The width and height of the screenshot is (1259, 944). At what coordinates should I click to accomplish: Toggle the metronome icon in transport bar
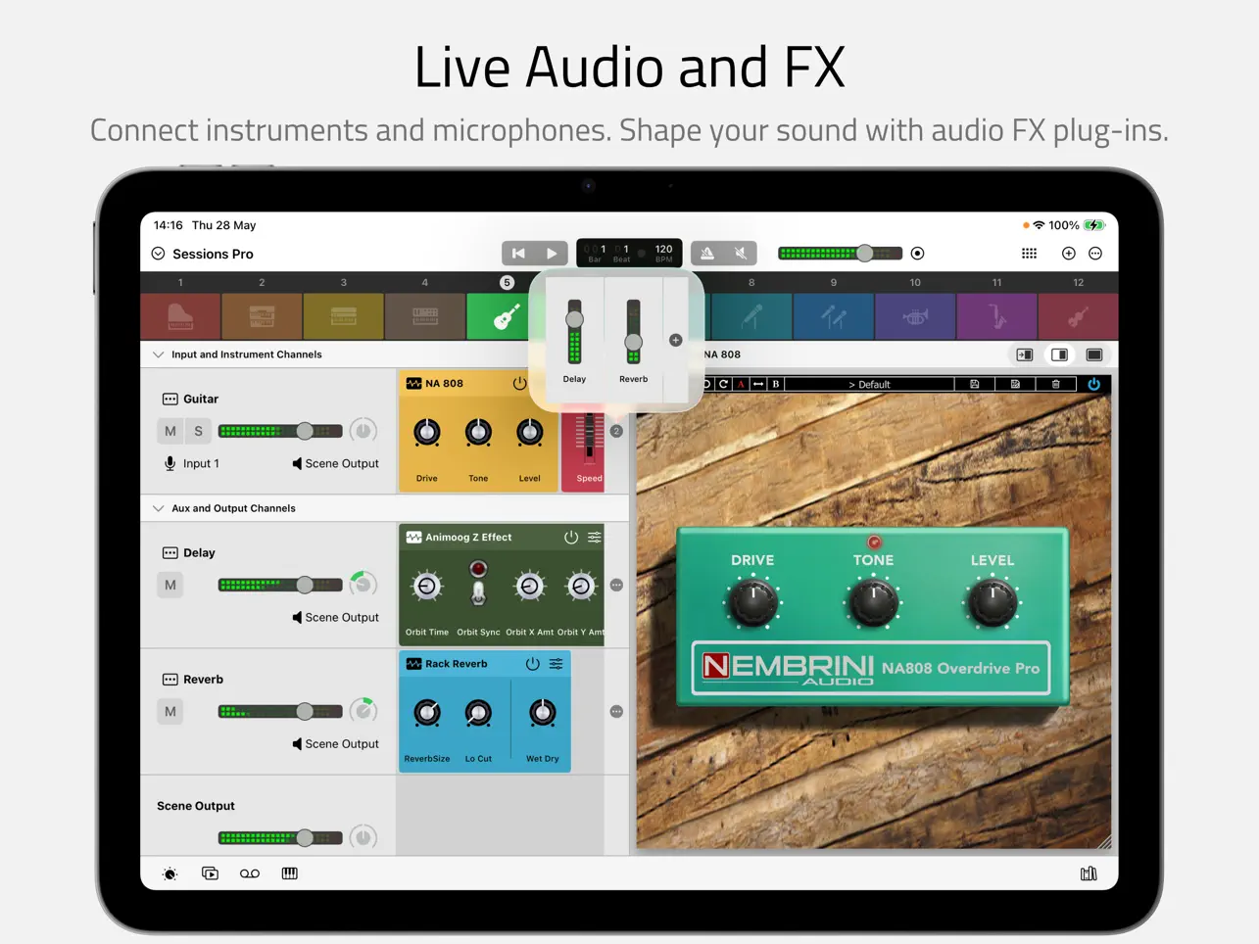click(707, 254)
